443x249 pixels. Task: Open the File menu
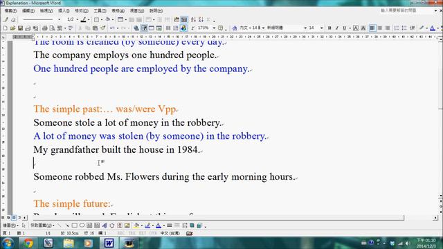coord(10,11)
